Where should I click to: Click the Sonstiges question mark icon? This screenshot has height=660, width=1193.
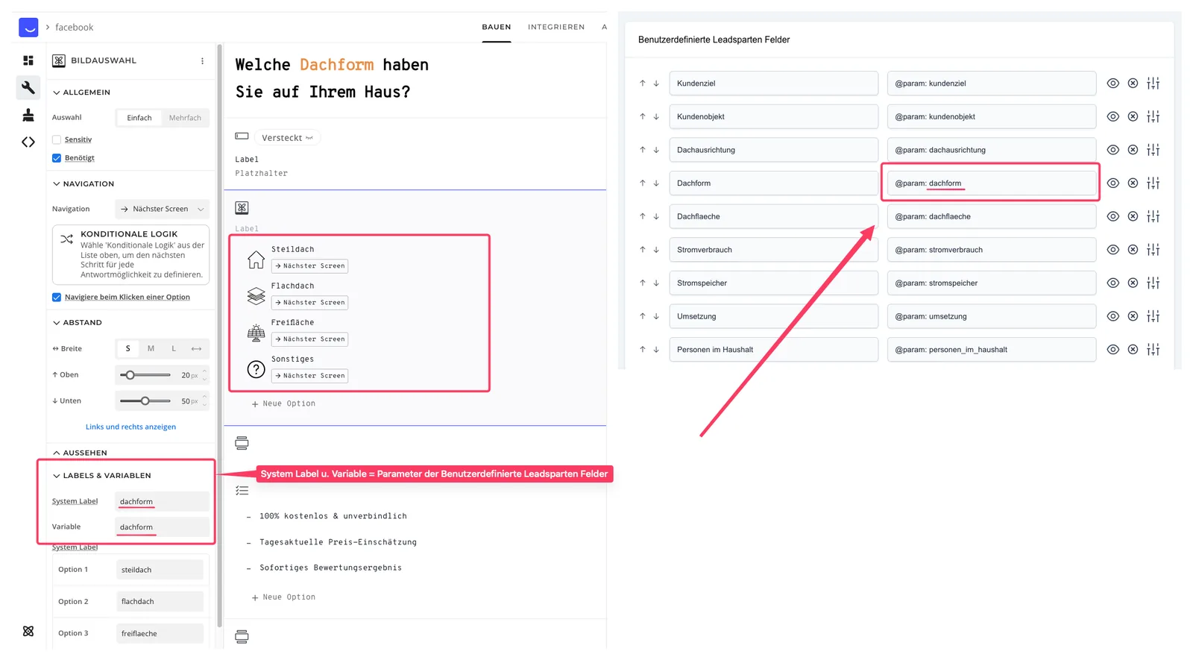256,369
